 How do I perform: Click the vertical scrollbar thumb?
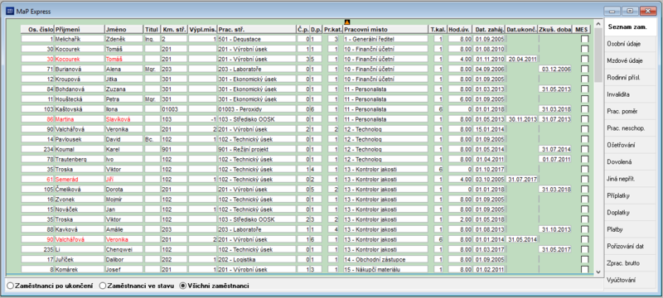pos(598,55)
